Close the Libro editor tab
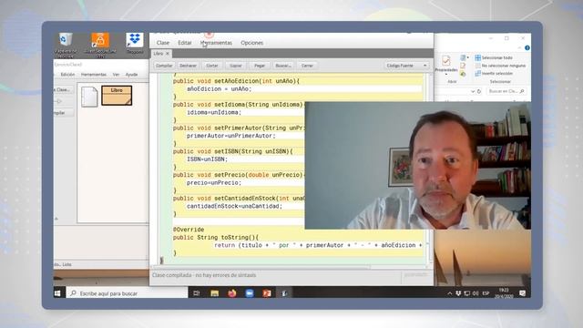Screen dimensions: 583x328 coord(168,54)
